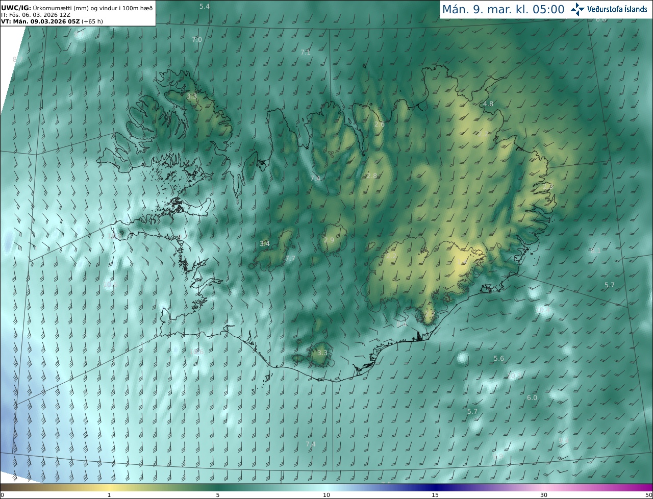This screenshot has width=653, height=499.
Task: Click the '50' tick label on the colorbar
Action: coord(648,495)
